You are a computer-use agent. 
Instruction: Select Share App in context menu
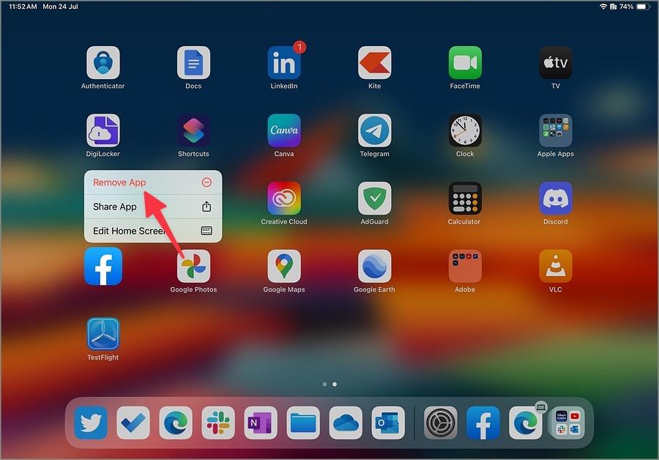coord(153,207)
